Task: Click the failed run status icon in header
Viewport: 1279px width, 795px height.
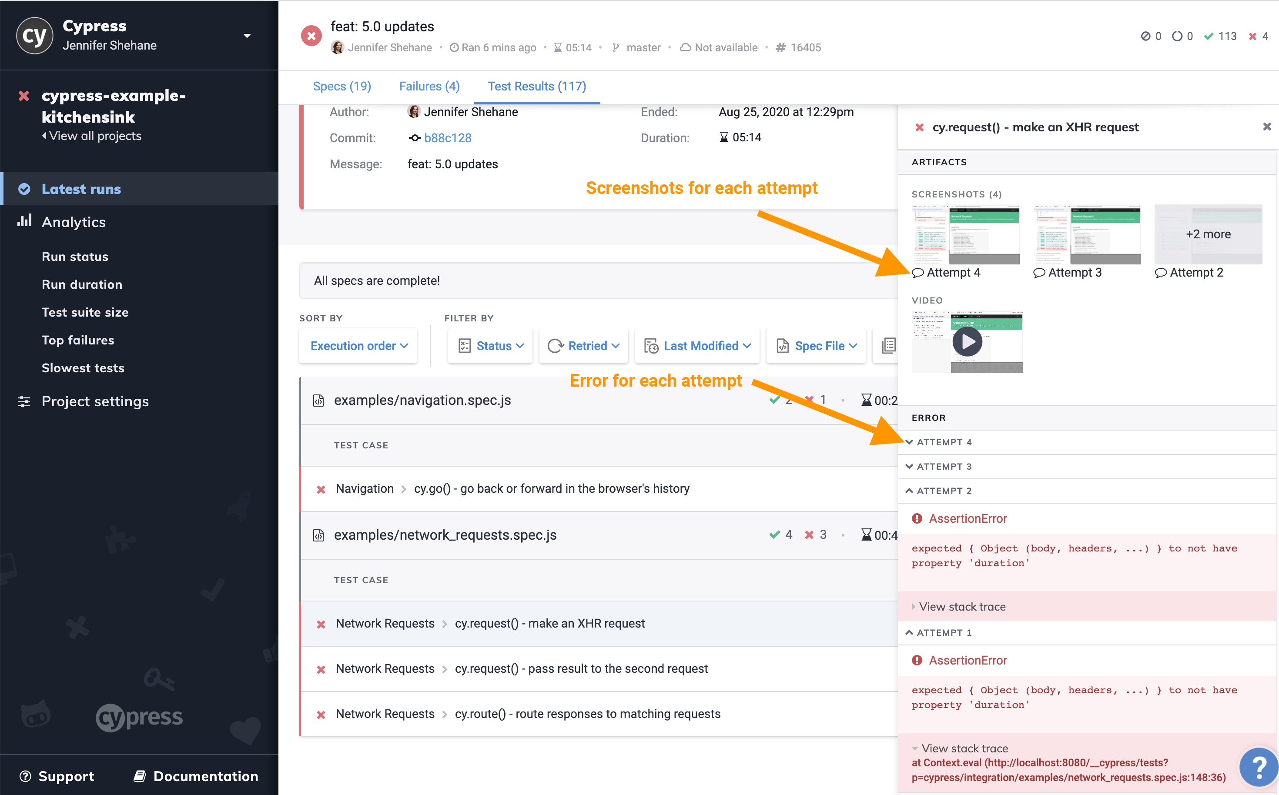Action: (311, 36)
